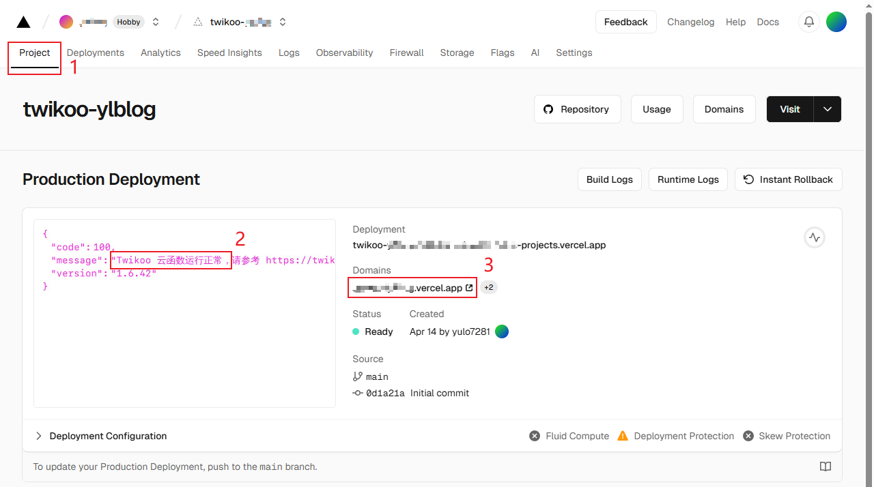Viewport: 874px width, 487px height.
Task: Open the team scope switcher chevrons
Action: (x=156, y=22)
